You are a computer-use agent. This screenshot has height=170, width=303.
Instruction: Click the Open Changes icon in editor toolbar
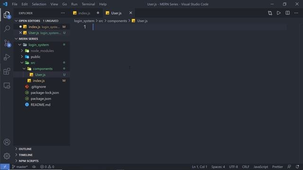[270, 13]
